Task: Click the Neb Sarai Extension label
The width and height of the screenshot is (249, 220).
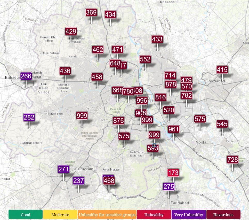Action: pyautogui.click(x=137, y=154)
